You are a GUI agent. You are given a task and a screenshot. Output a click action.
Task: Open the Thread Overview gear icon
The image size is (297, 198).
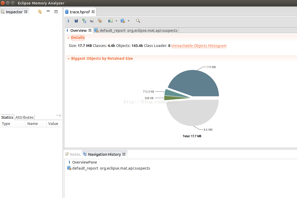pos(100,21)
